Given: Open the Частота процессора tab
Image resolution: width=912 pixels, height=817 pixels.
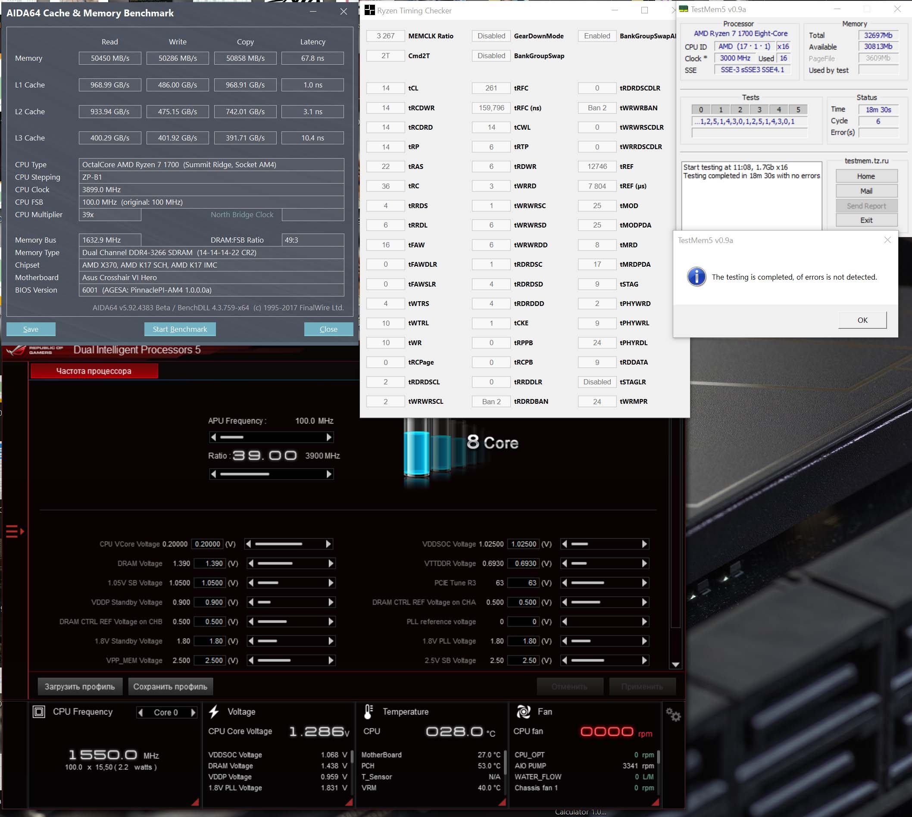Looking at the screenshot, I should pos(94,371).
